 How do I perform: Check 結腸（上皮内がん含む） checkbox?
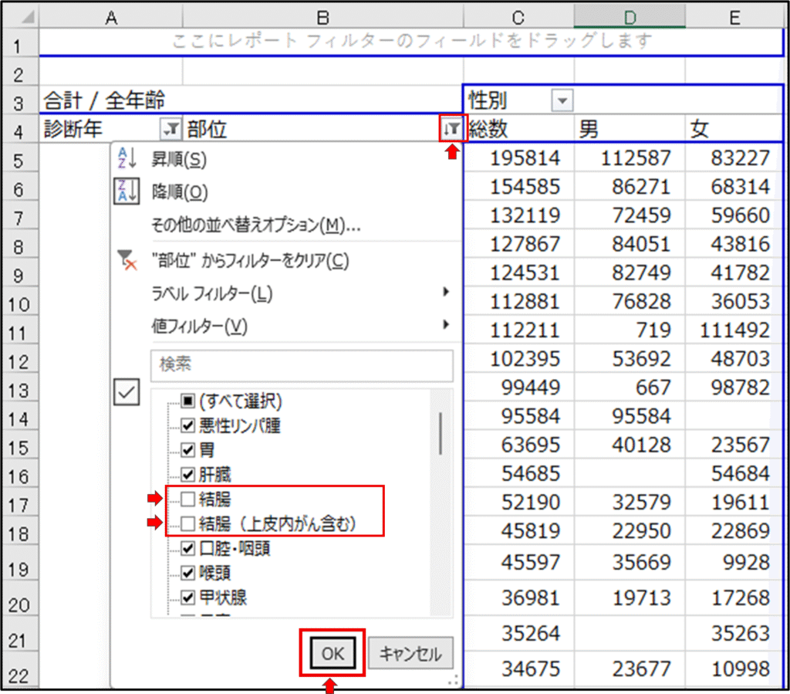(x=187, y=524)
